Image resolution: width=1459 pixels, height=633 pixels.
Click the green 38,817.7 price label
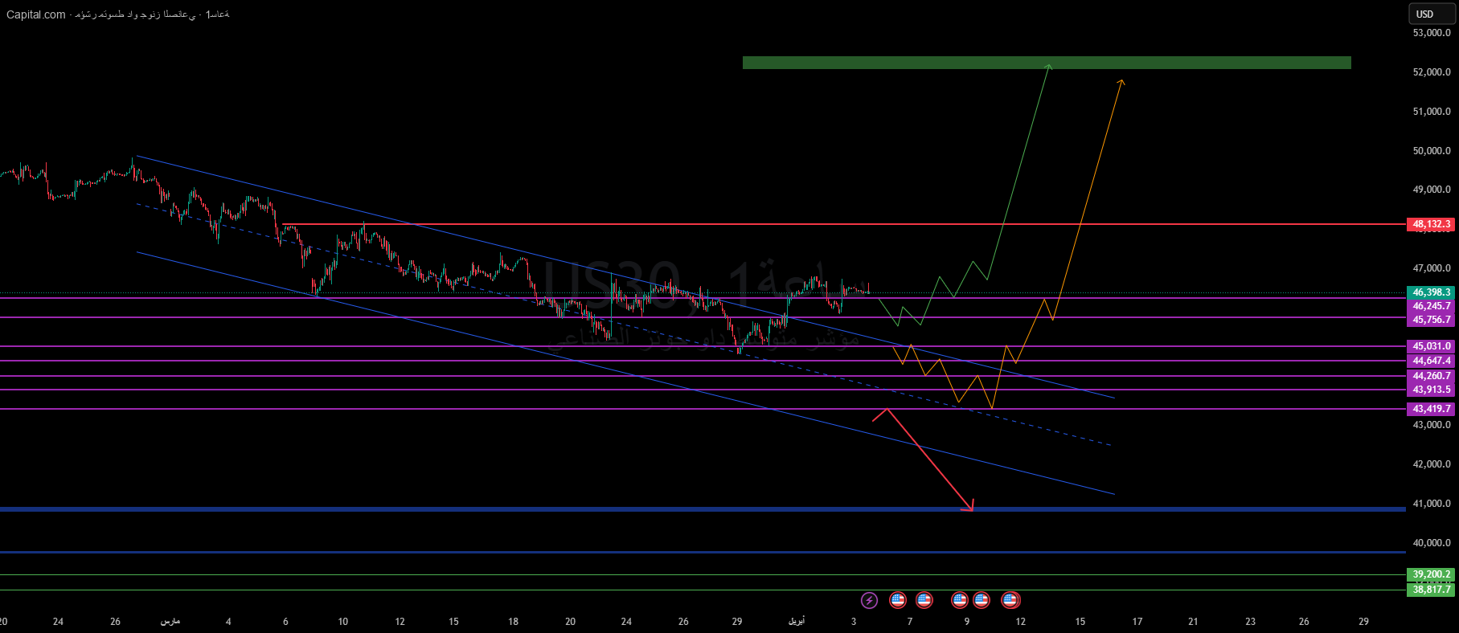tap(1431, 590)
